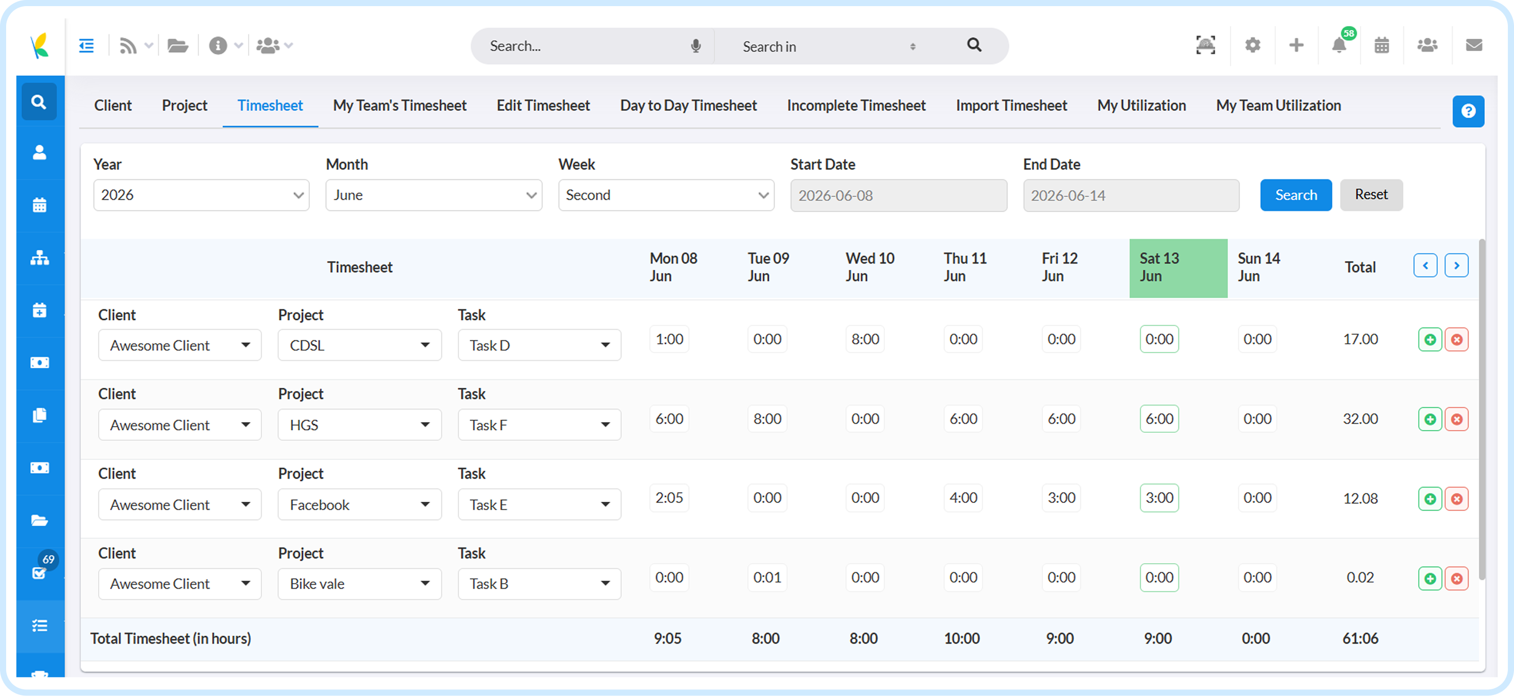The image size is (1514, 696).
Task: Open the Edit Timesheet tab
Action: [x=543, y=106]
